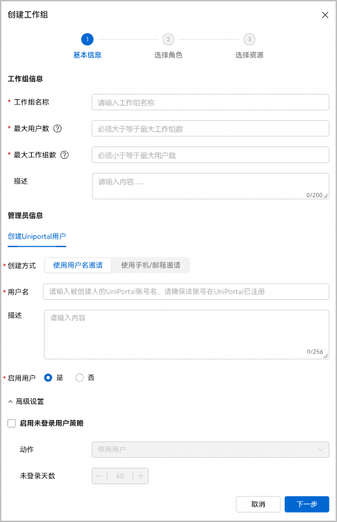Click help icon next to 最大工作组数
Viewport: 337px width, 522px height.
[64, 155]
